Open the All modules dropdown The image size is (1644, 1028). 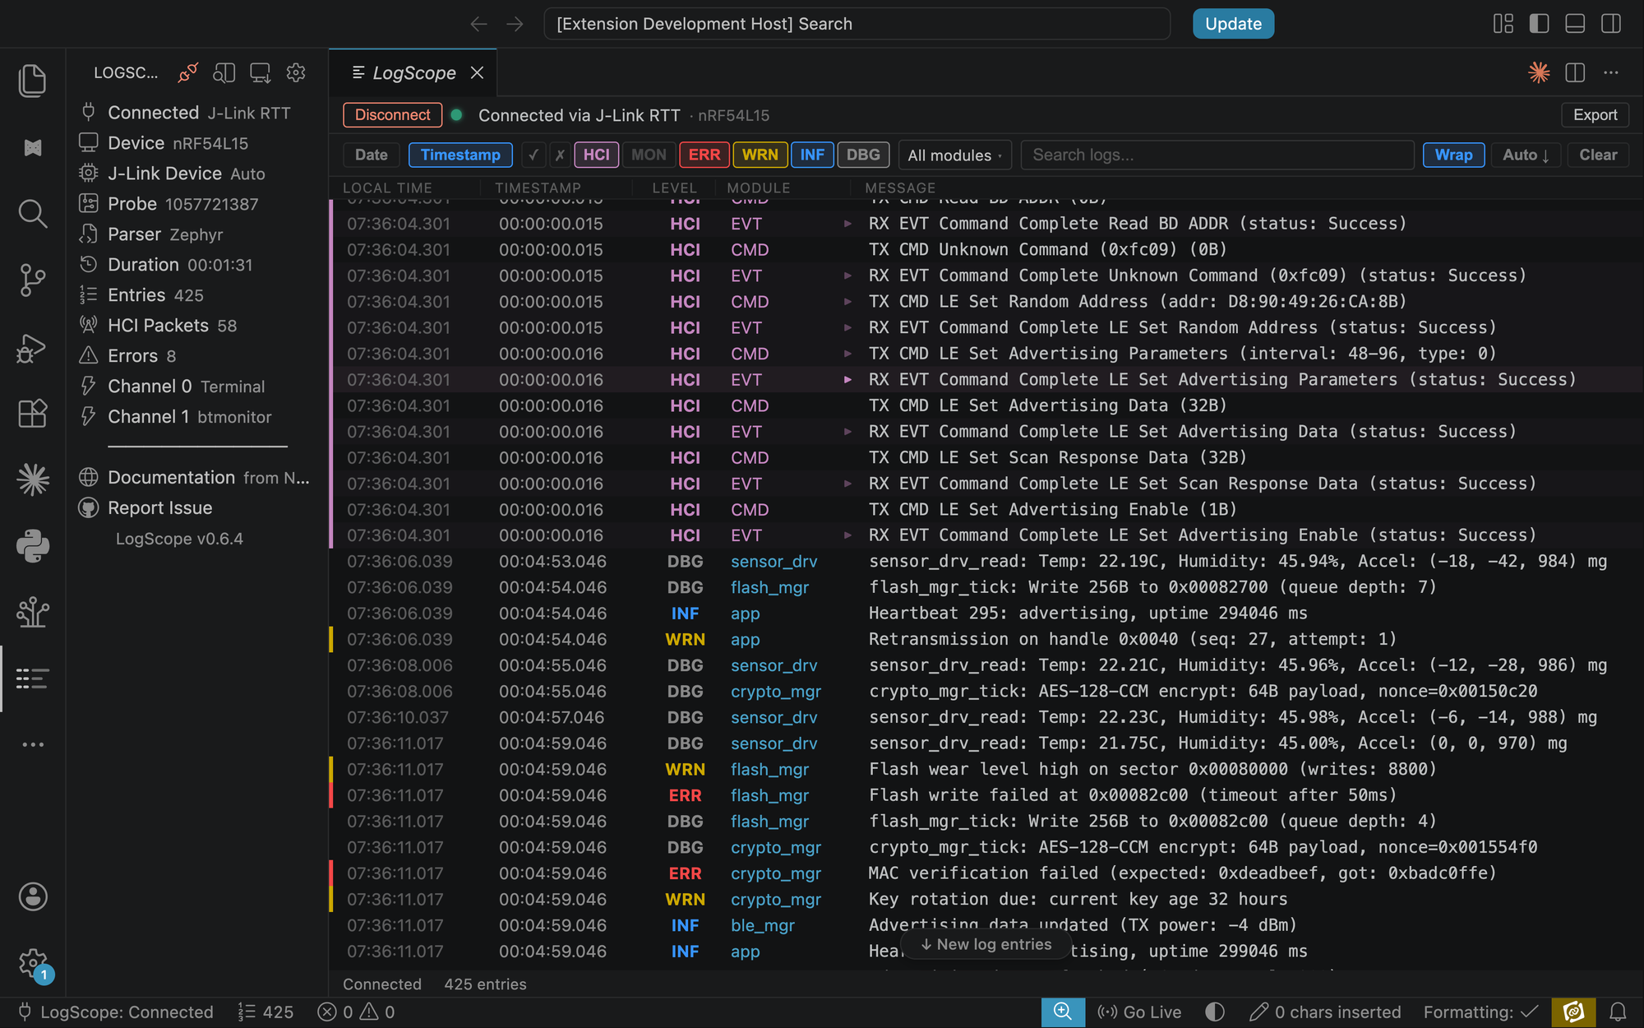954,155
